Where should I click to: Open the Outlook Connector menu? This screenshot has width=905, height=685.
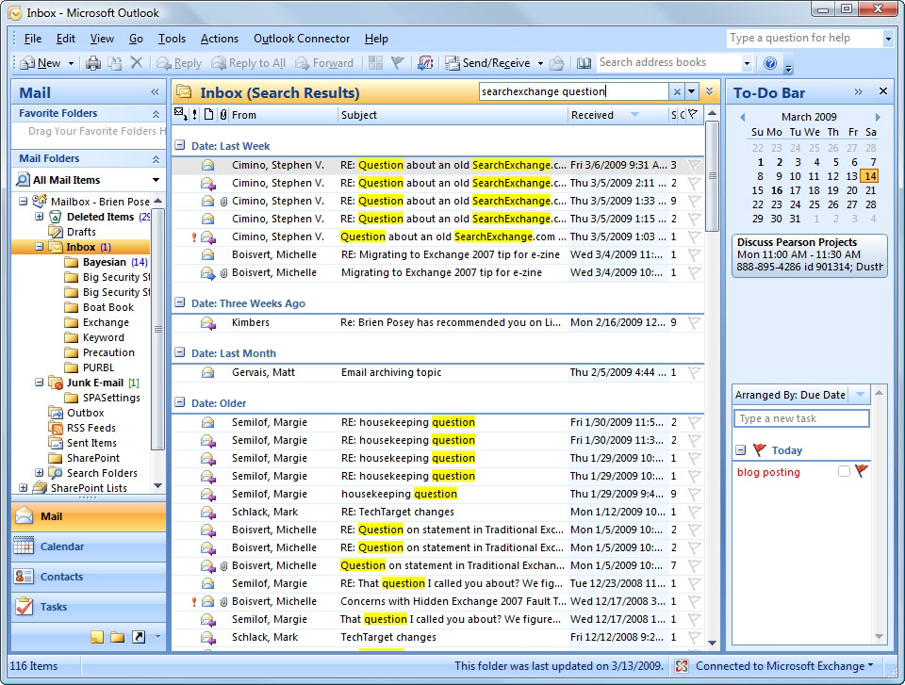[302, 39]
